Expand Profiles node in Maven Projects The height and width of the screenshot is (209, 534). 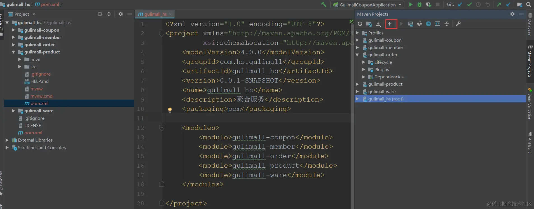click(x=357, y=33)
